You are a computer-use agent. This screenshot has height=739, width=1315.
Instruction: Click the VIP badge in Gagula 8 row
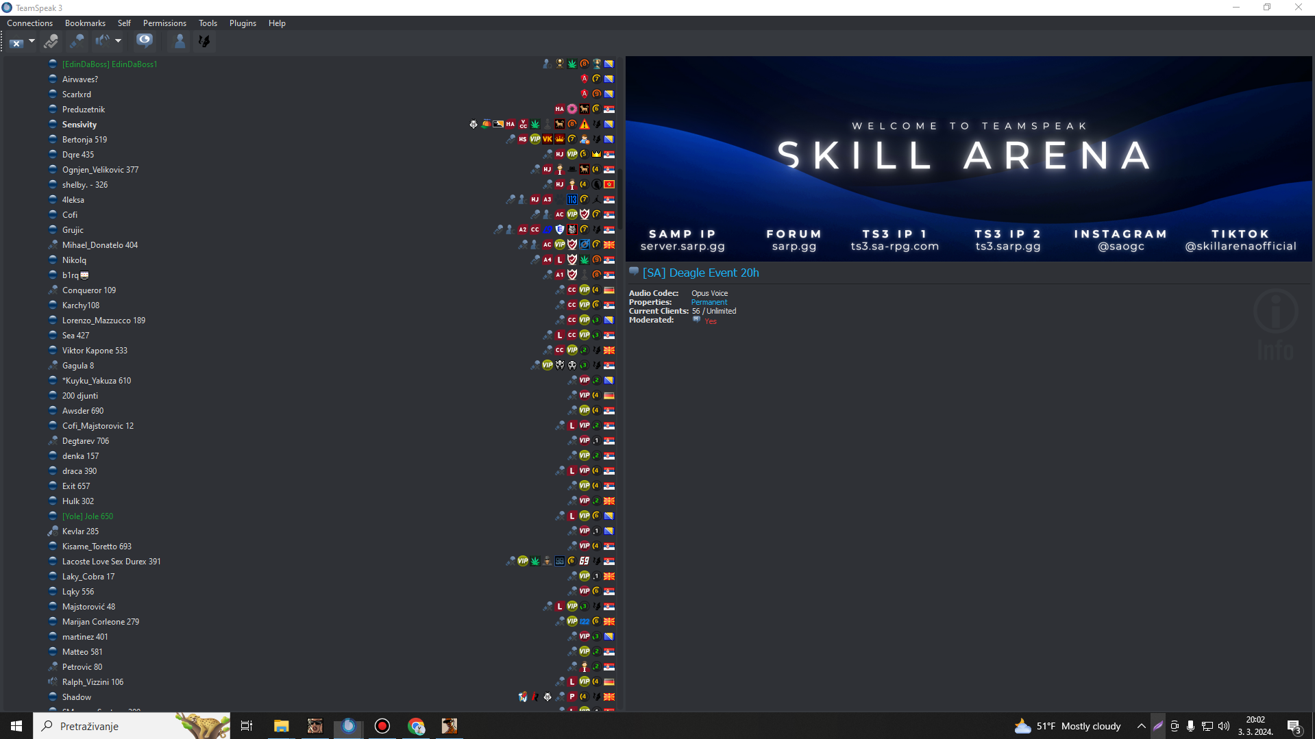click(548, 366)
